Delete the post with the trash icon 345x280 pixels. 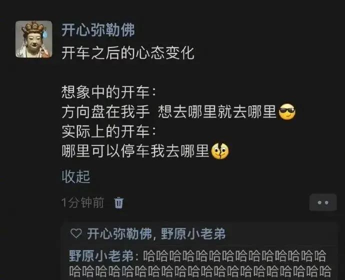point(119,202)
